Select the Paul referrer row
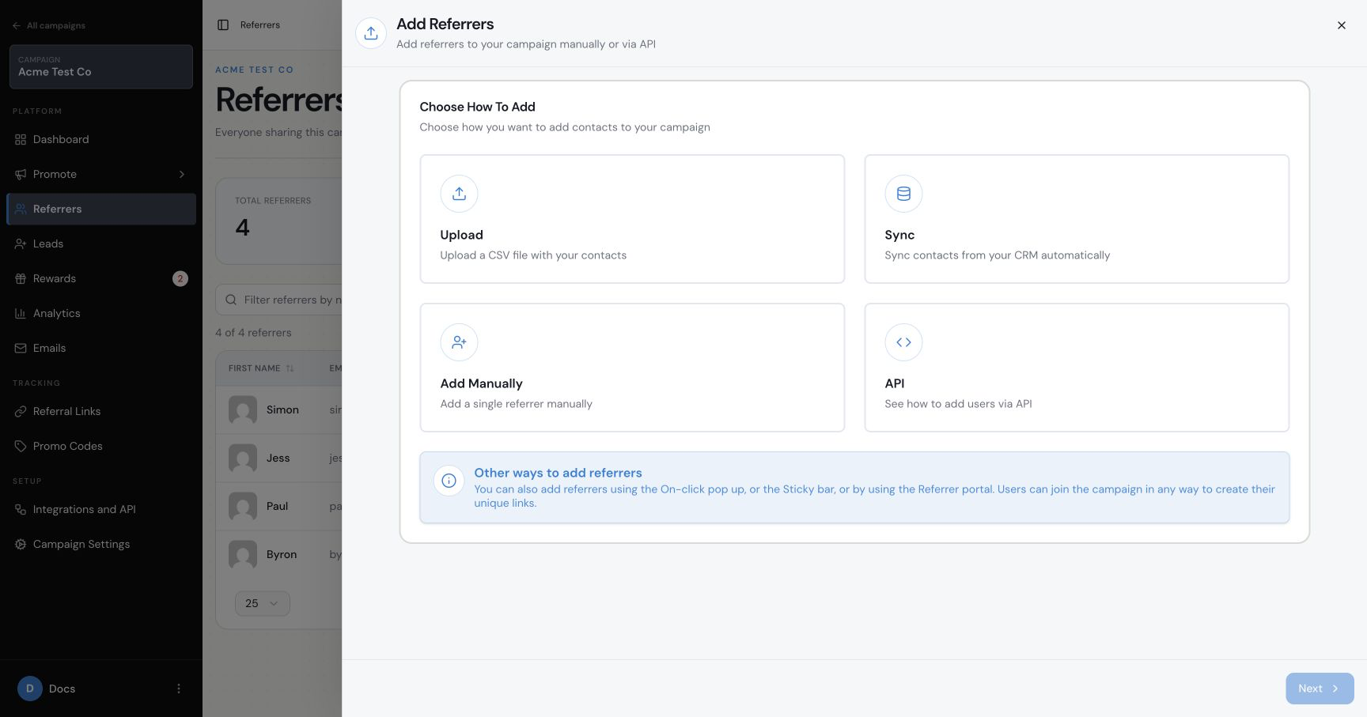 pyautogui.click(x=279, y=506)
